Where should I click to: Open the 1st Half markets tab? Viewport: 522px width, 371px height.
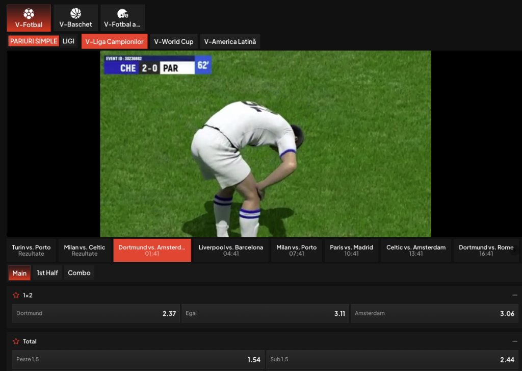coord(47,273)
